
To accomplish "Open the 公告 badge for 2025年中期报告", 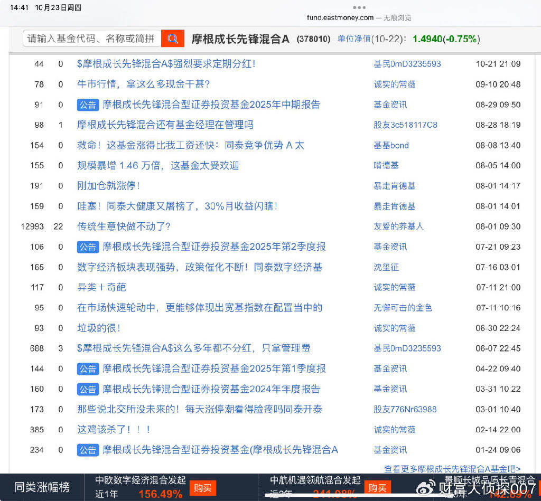I will tap(88, 105).
